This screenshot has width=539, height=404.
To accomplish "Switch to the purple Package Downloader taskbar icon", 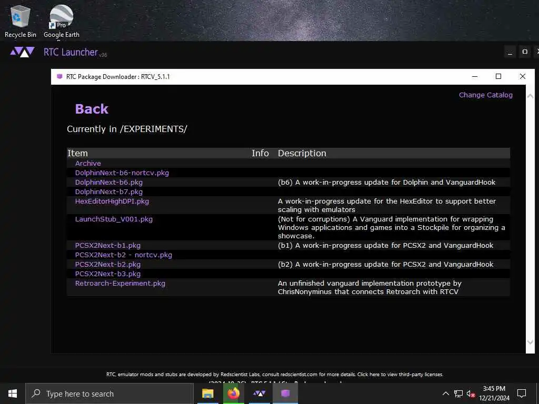I will point(285,393).
